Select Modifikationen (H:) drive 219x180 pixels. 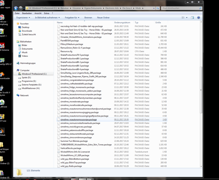pyautogui.click(x=31, y=88)
